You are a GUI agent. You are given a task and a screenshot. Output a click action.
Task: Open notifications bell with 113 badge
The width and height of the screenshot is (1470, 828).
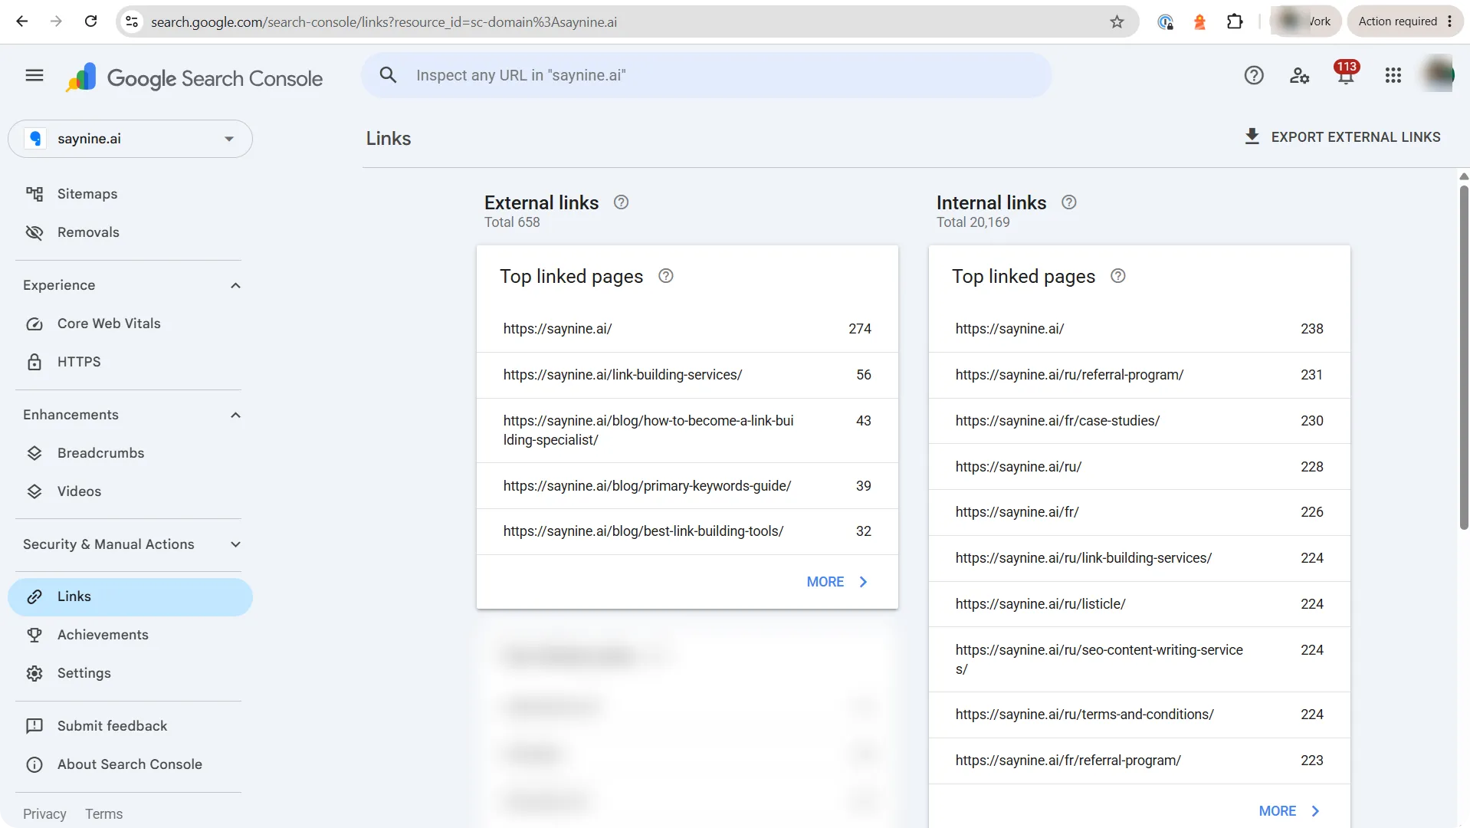[x=1346, y=74]
